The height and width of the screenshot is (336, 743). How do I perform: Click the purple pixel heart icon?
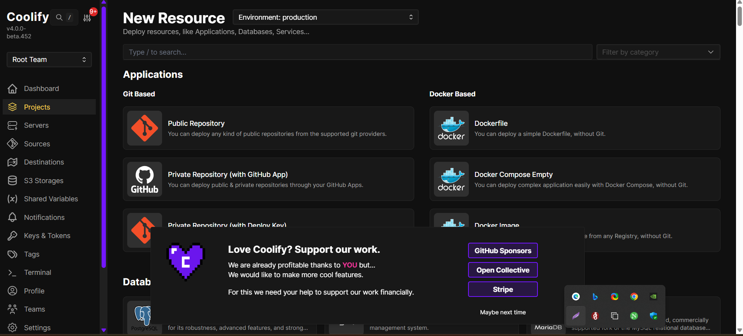[x=185, y=261]
